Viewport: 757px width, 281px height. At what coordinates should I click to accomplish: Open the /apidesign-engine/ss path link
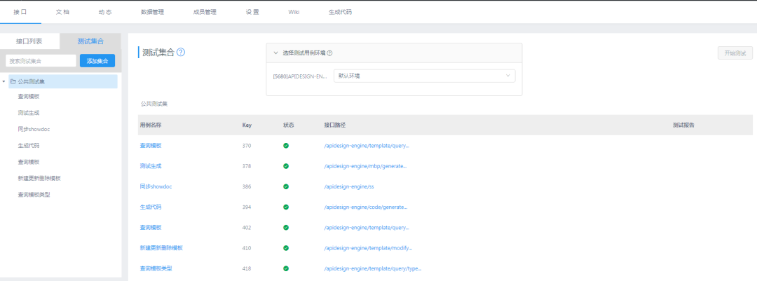point(349,186)
